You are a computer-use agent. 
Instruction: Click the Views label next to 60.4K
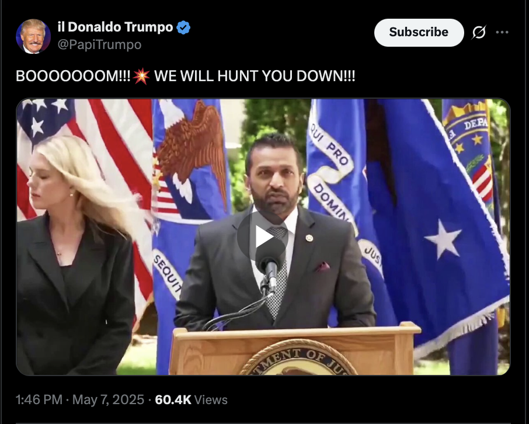tap(211, 399)
